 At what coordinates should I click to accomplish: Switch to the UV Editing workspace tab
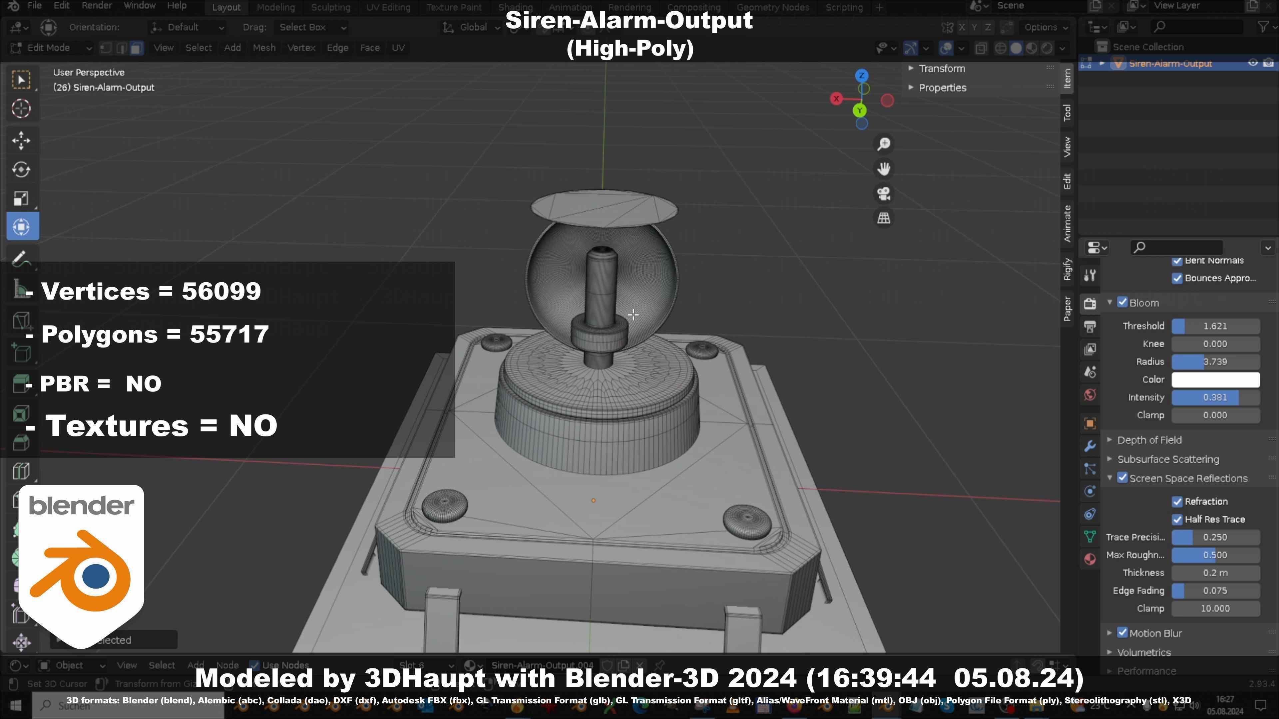[x=388, y=7]
